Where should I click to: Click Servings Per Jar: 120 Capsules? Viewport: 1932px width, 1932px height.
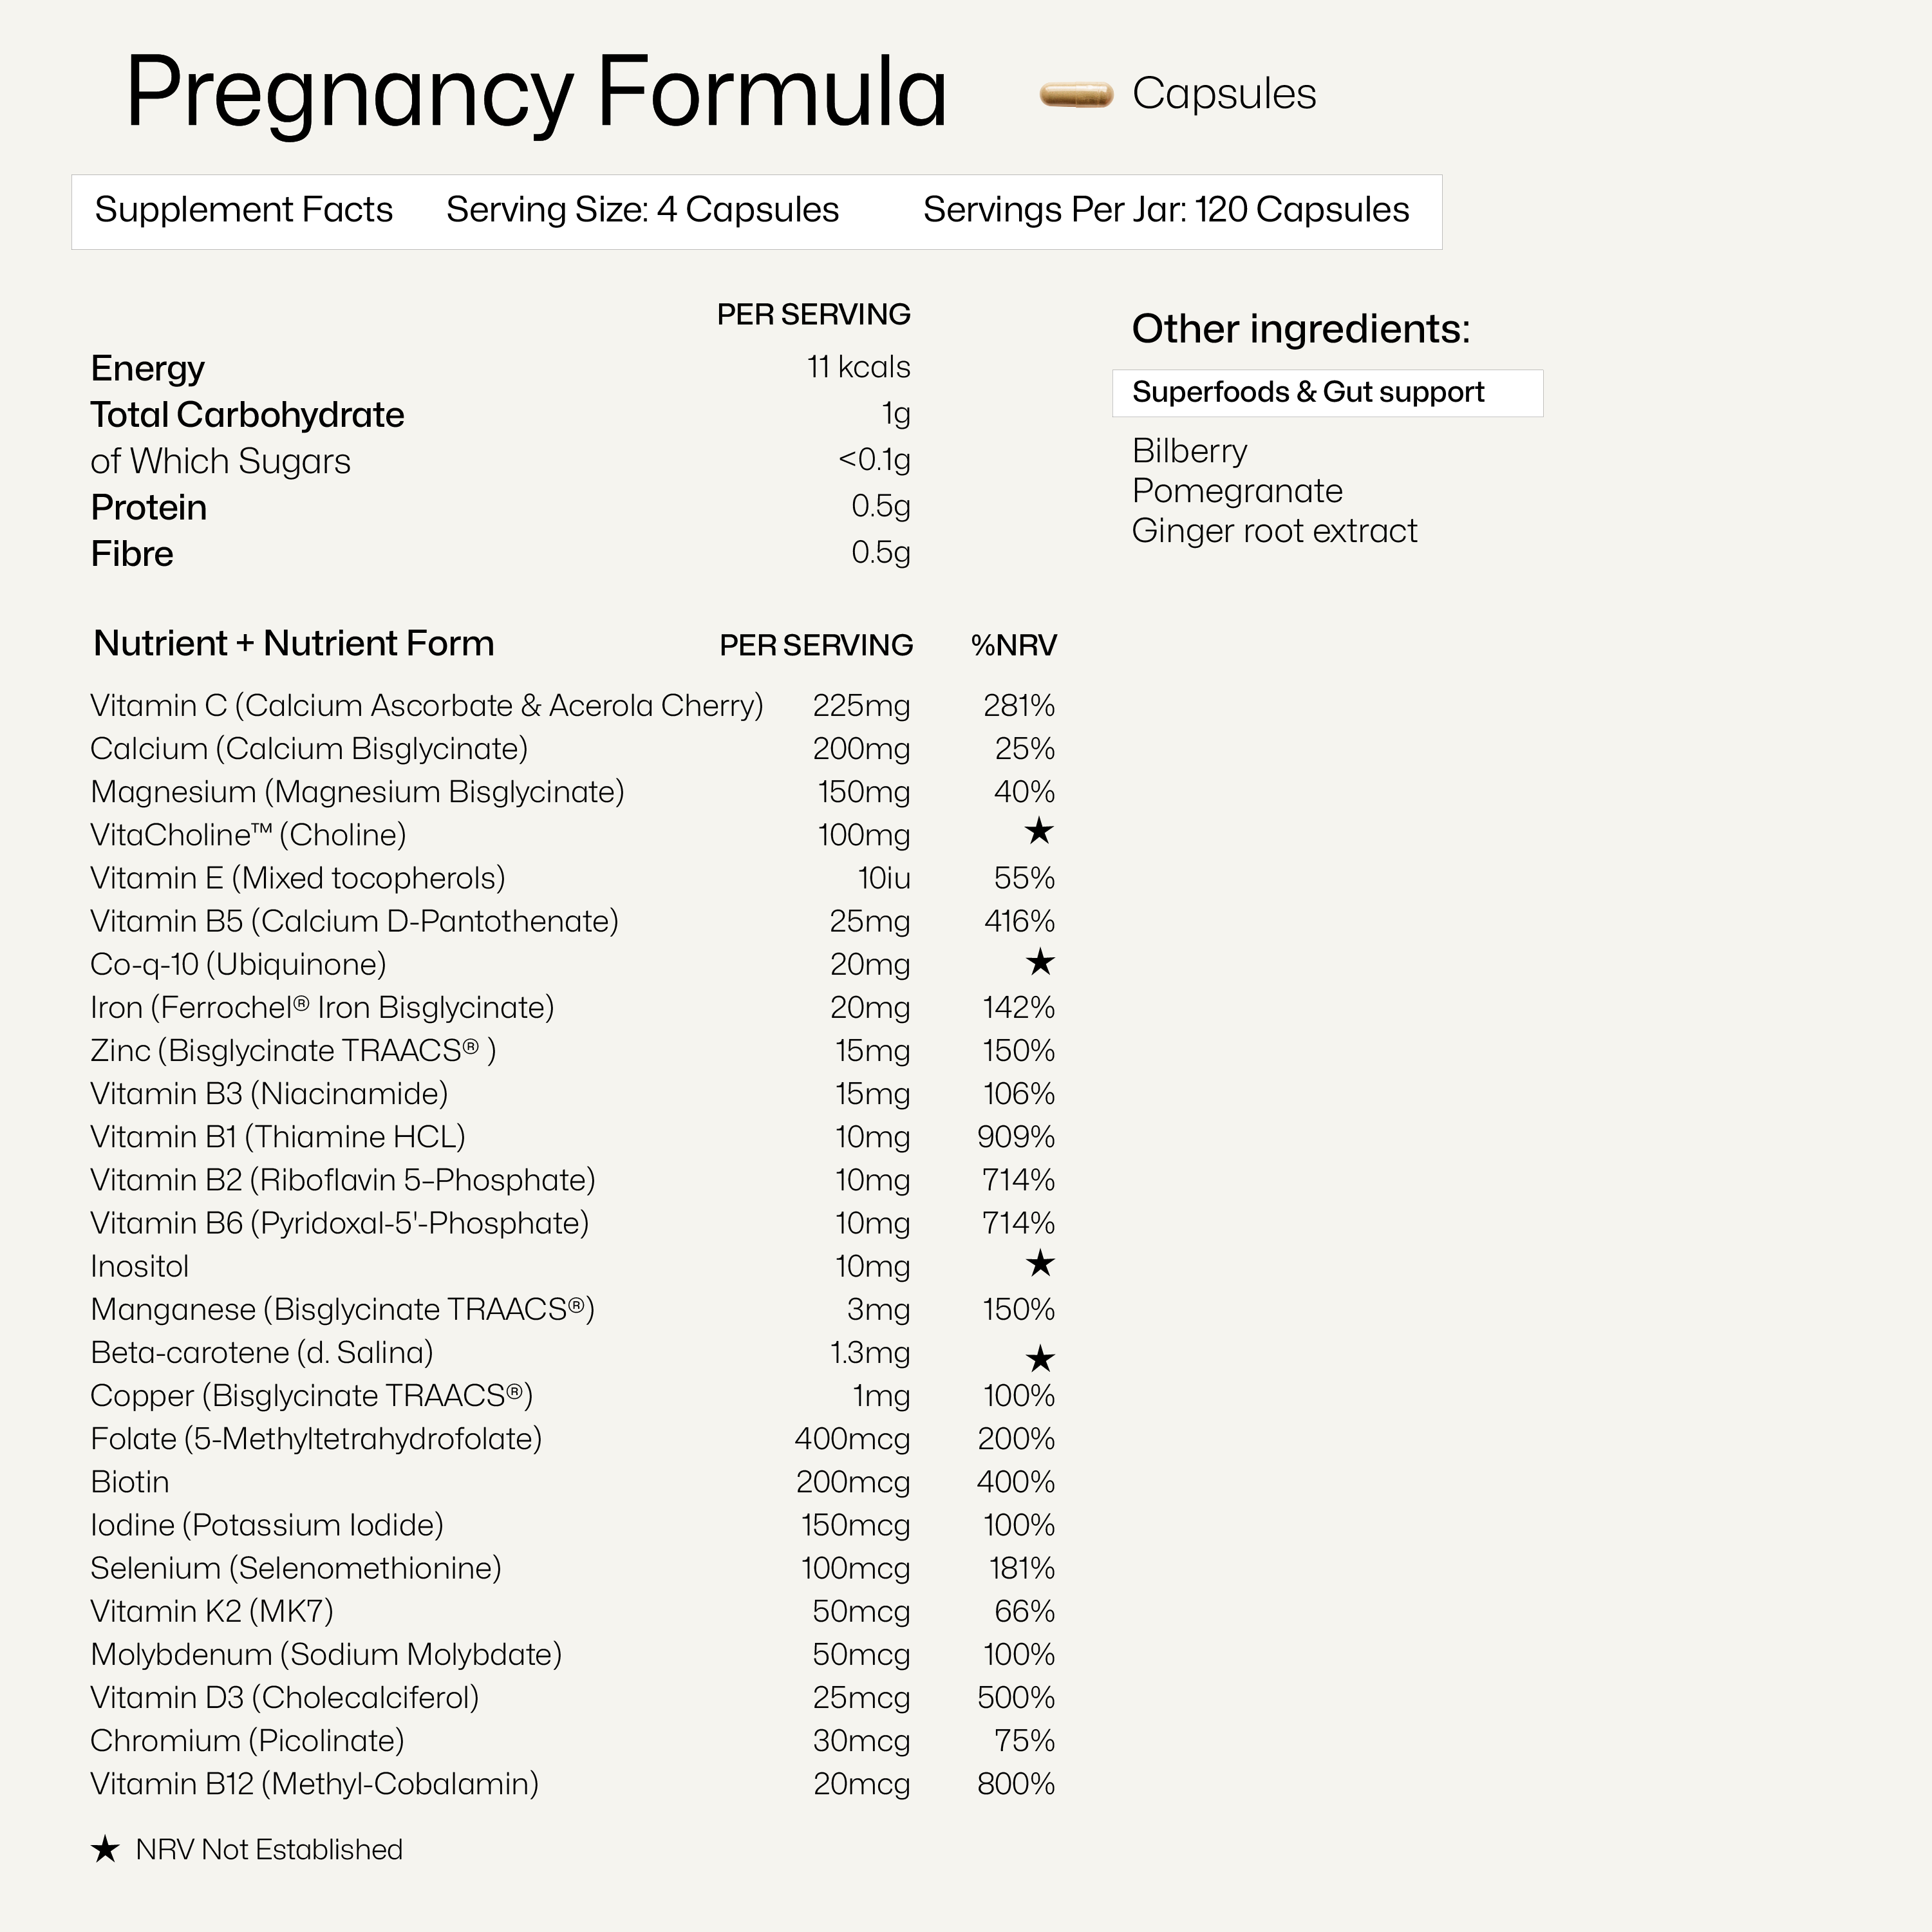pos(1165,210)
